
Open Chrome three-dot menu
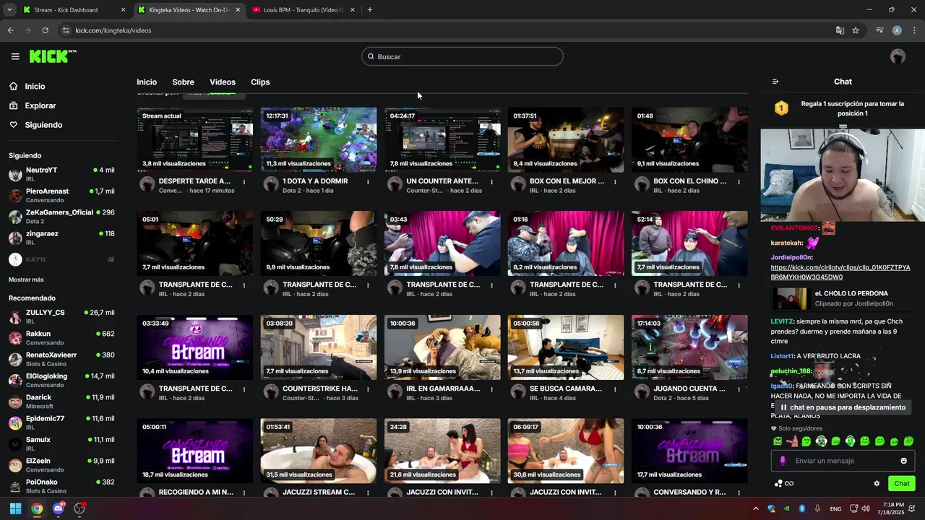click(914, 30)
